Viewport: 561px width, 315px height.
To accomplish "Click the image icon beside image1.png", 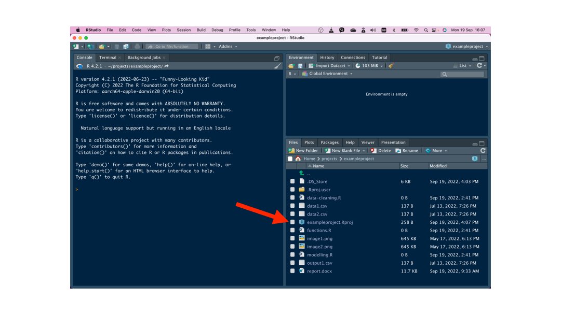I will point(302,238).
